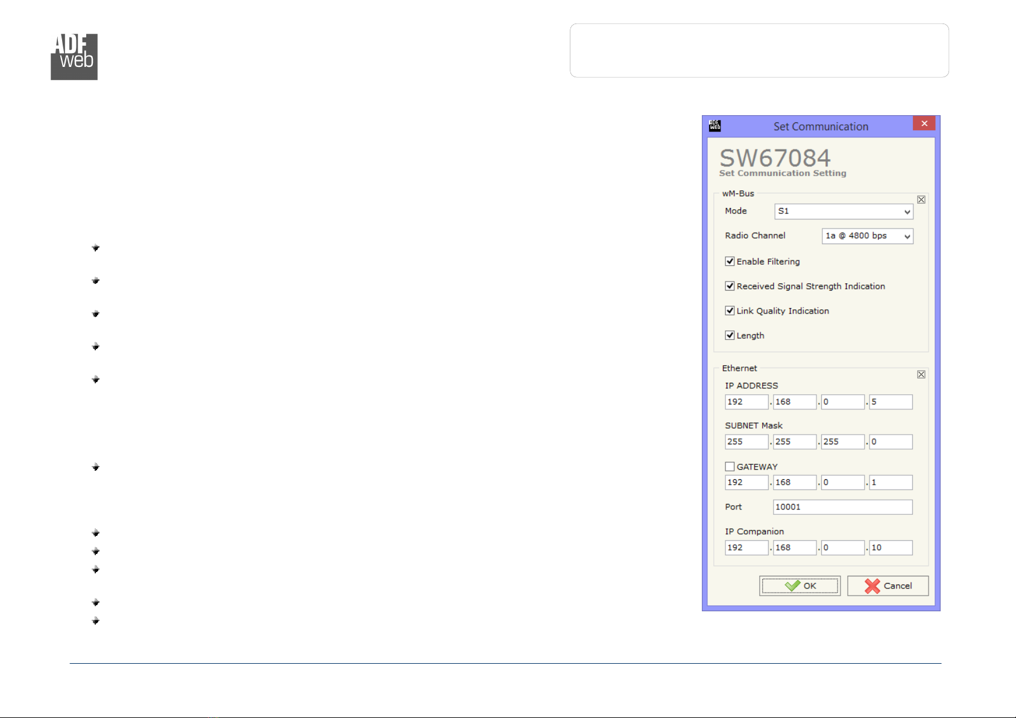Viewport: 1016px width, 718px height.
Task: Click GATEWAY second octet field 168
Action: tap(795, 482)
